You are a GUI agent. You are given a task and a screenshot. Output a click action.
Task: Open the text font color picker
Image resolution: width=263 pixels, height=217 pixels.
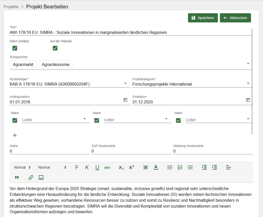[156, 167]
